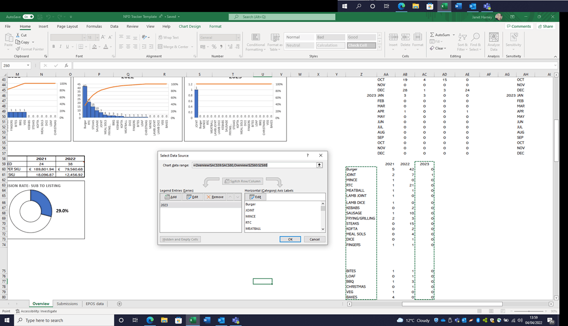Click the Comma Style icon

tap(221, 46)
